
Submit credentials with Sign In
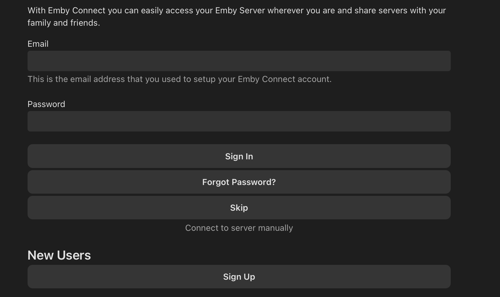click(x=239, y=156)
